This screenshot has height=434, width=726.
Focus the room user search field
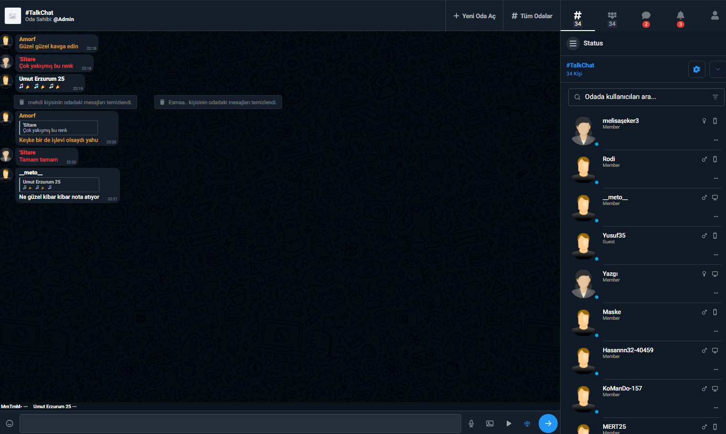tap(646, 97)
